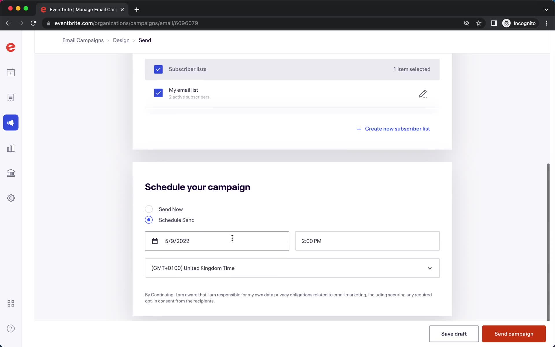Open the Eventbrite home logo
Screen dimensions: 555x347
click(11, 47)
